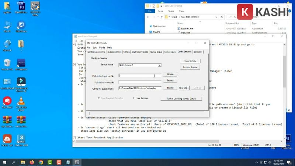
Task: Launch Firefox from the taskbar
Action: pos(32,162)
